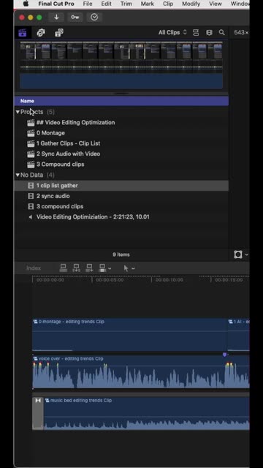Image resolution: width=263 pixels, height=468 pixels.
Task: Select 'music bed editing trends Clip'
Action: point(146,413)
